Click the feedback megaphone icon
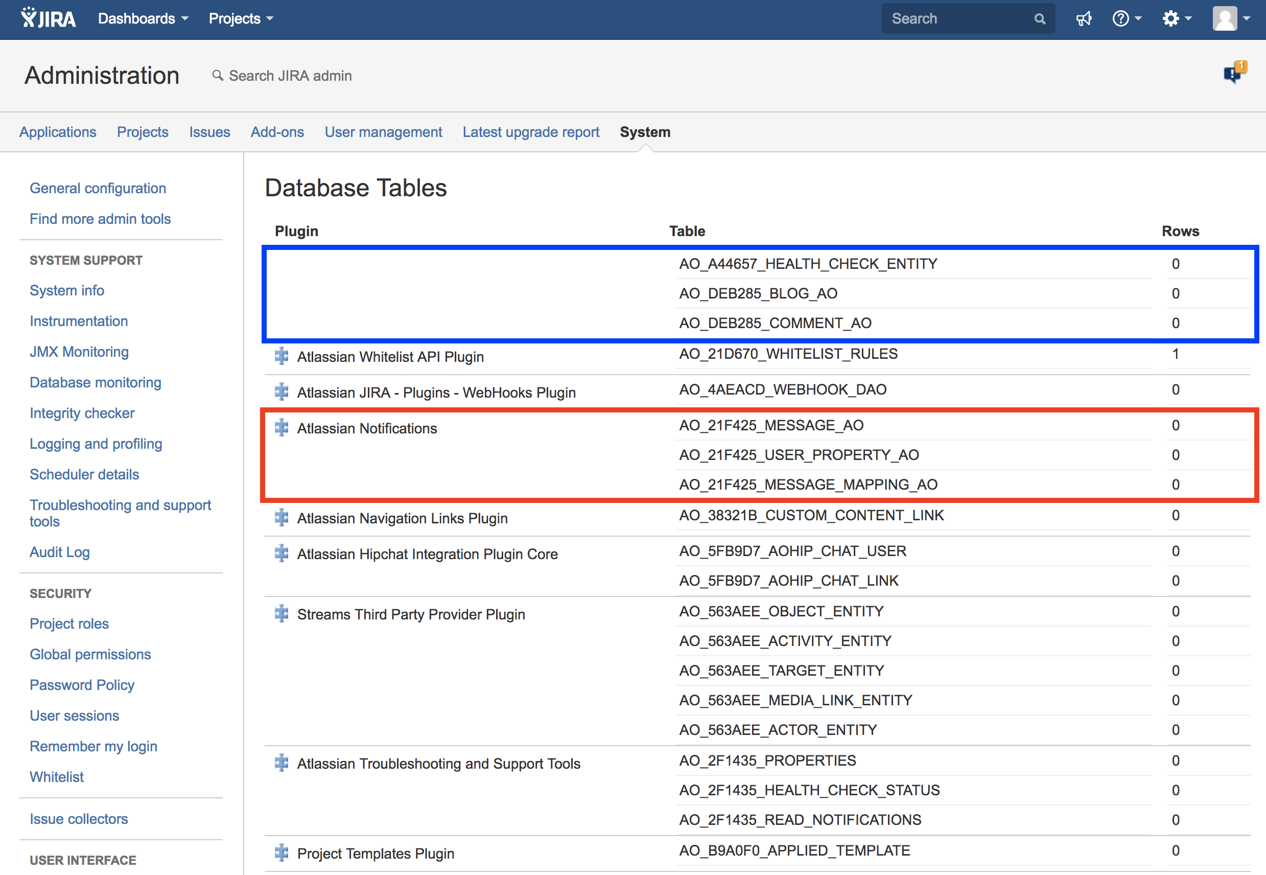The image size is (1266, 875). (1084, 18)
